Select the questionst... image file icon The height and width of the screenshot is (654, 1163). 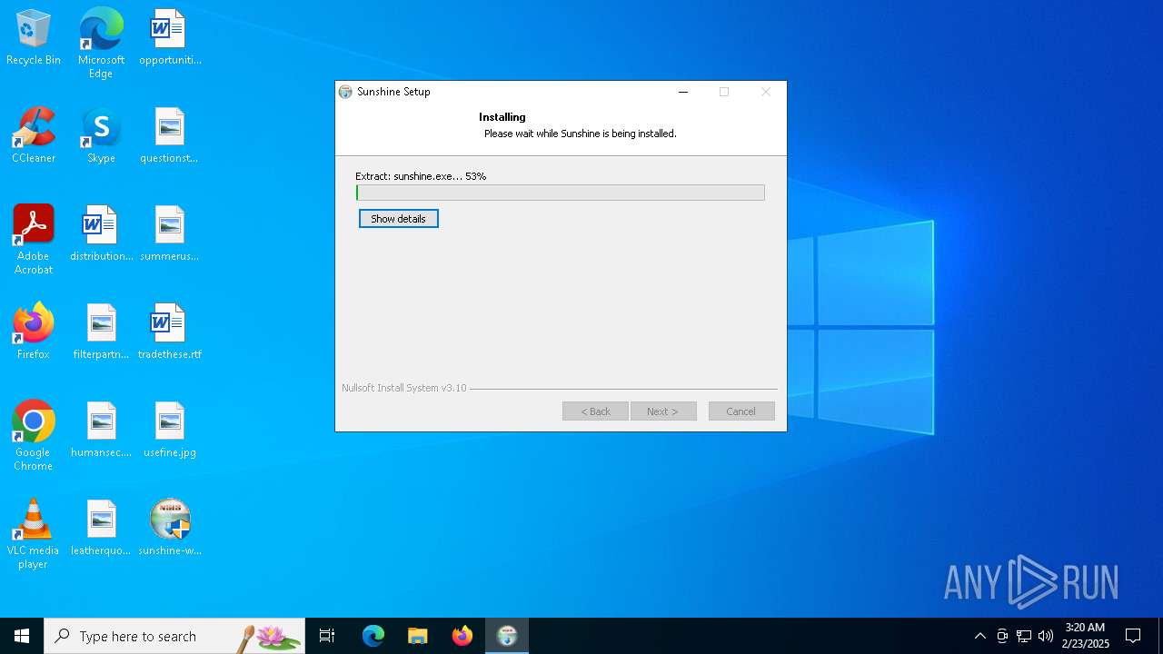(x=170, y=136)
